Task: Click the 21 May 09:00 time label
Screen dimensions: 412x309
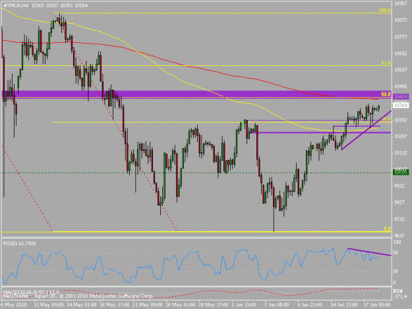Action: (148, 304)
